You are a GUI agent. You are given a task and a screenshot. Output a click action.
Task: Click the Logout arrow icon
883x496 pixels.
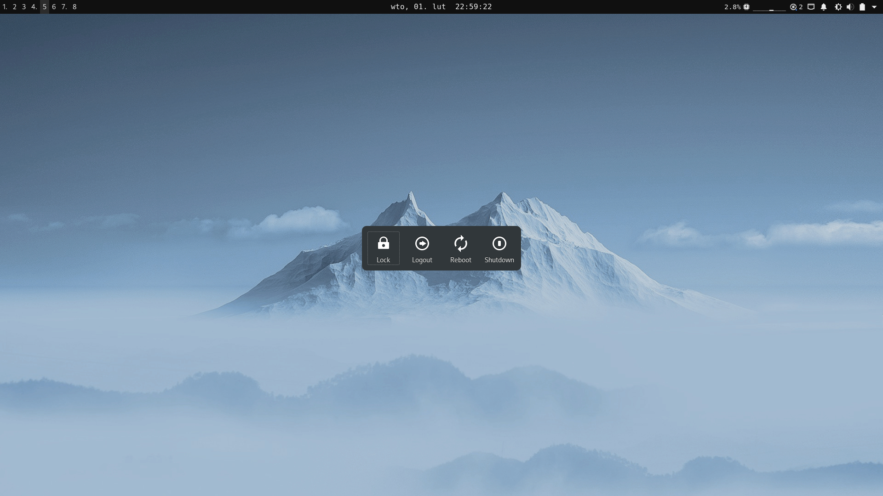(422, 243)
